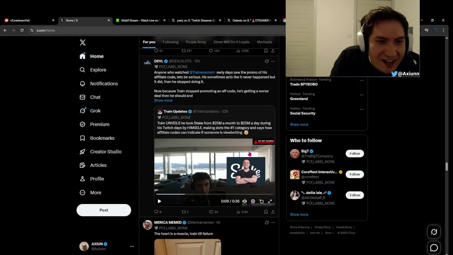Viewport: 453px width, 255px height.
Task: Follow BigT
Action: click(355, 153)
